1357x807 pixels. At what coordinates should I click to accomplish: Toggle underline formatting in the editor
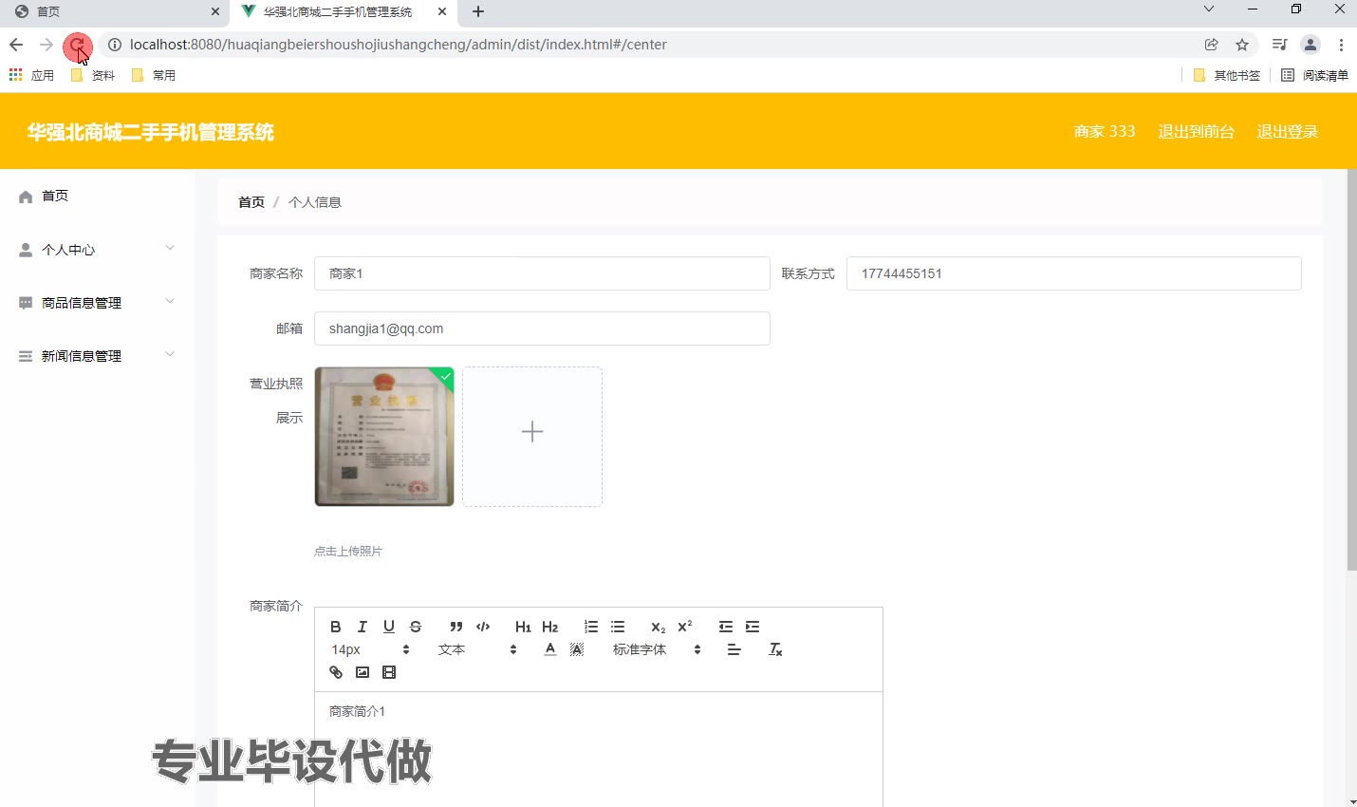point(388,627)
